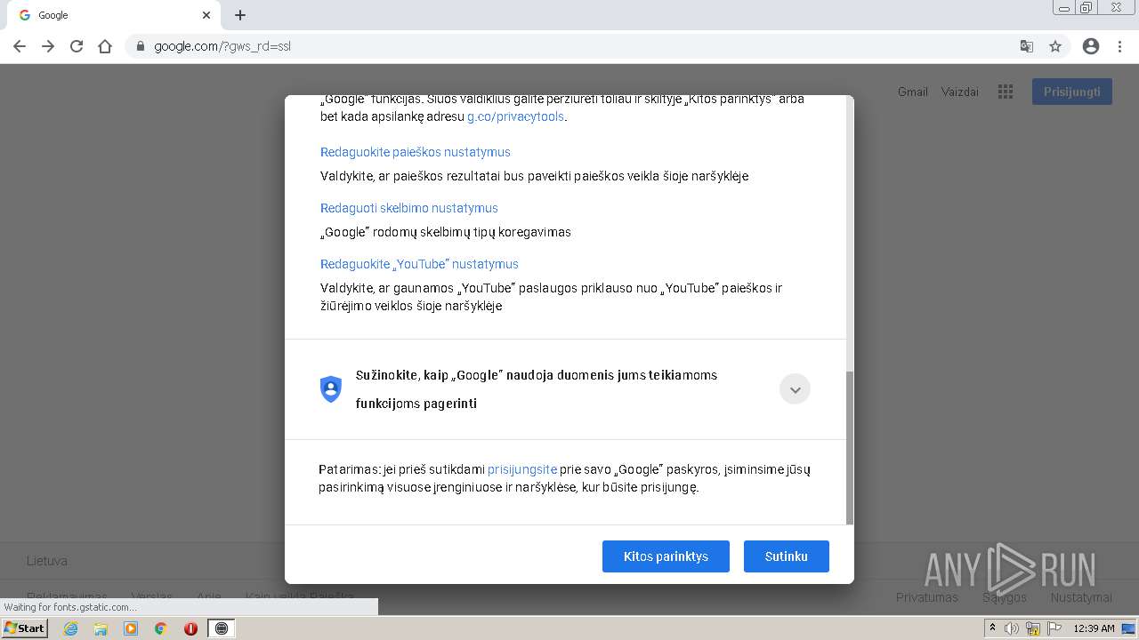This screenshot has width=1139, height=640.
Task: Open Redaguokite „YouTube" nustatymus link
Action: click(419, 264)
